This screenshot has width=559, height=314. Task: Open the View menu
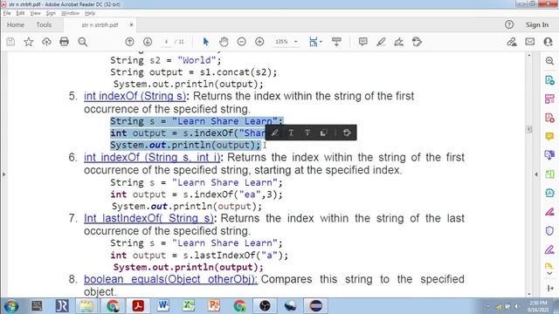35,13
